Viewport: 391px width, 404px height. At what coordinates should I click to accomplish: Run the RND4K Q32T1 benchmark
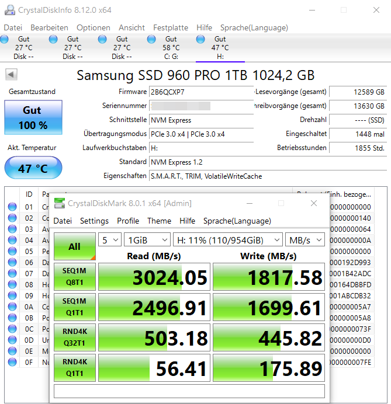[75, 337]
